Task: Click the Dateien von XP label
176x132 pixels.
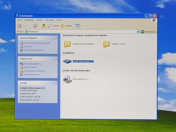Action: [118, 44]
